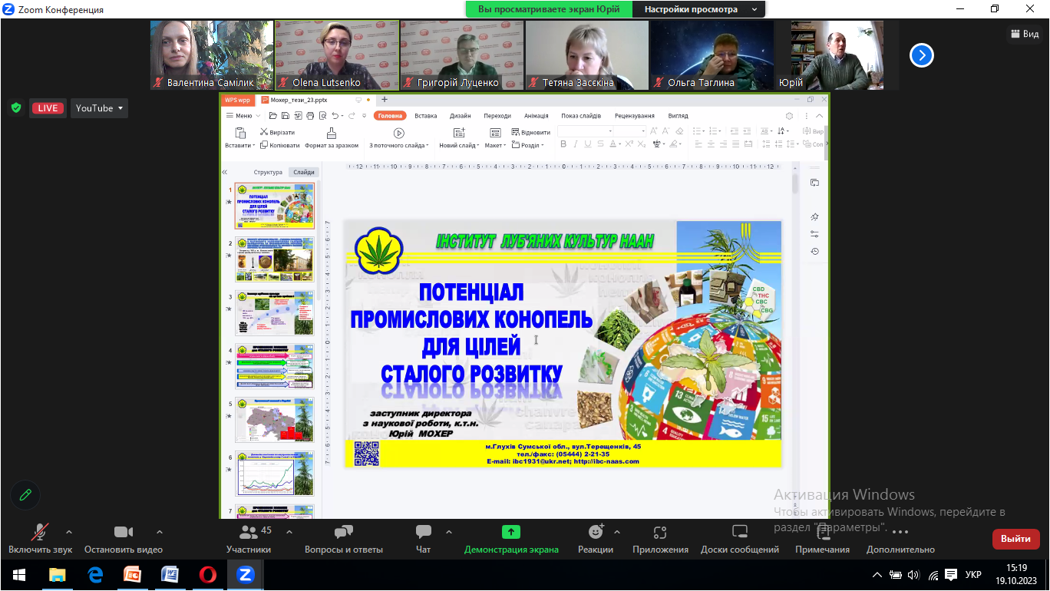Image resolution: width=1050 pixels, height=591 pixels.
Task: Open the Показ слайдів ribbon tab
Action: [x=581, y=116]
